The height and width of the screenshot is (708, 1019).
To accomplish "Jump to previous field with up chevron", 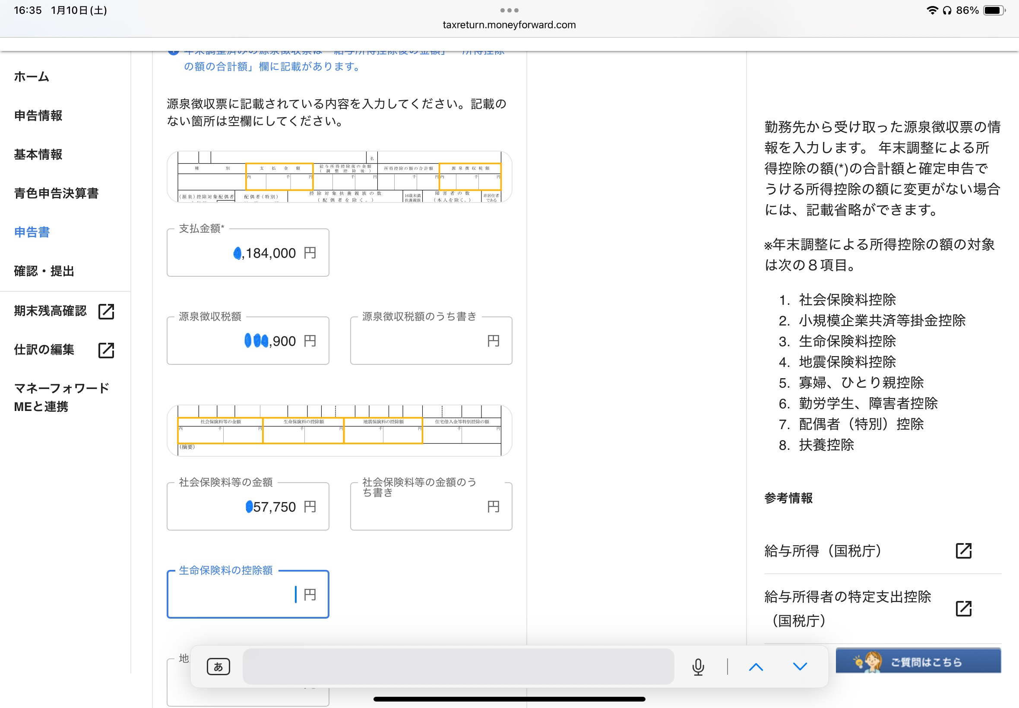I will click(x=756, y=666).
